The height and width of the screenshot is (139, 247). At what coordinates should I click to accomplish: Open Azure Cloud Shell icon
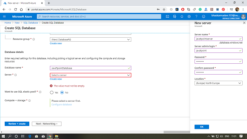167,16
